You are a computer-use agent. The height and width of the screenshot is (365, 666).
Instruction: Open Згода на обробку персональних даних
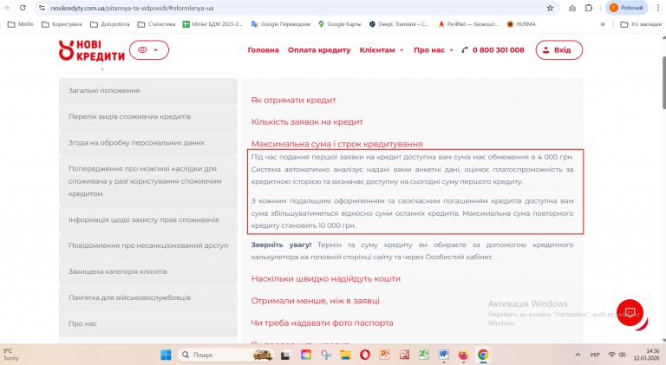(147, 142)
